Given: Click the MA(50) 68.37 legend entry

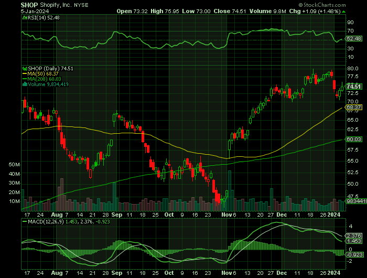Looking at the screenshot, I should (40, 74).
